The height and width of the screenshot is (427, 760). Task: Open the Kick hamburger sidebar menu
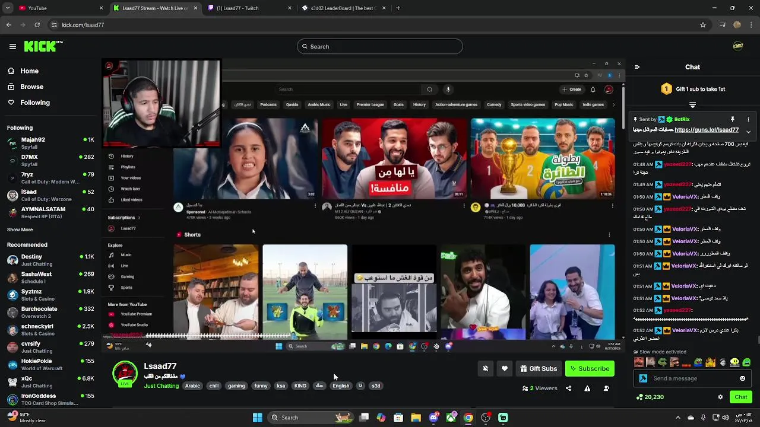(x=12, y=46)
